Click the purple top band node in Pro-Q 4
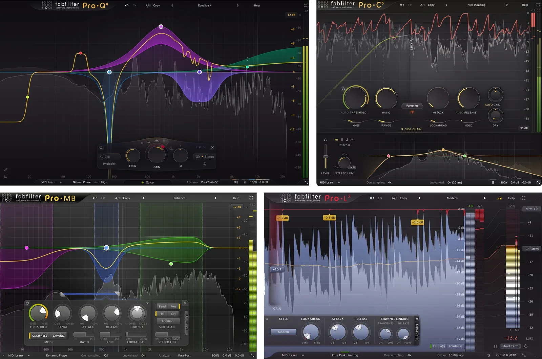Screen dimensions: 542x359 point(161,27)
